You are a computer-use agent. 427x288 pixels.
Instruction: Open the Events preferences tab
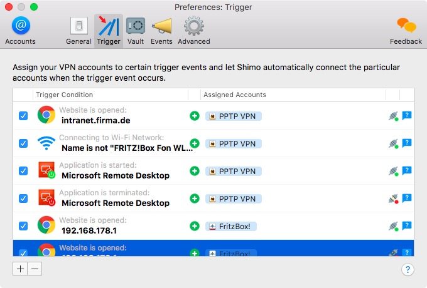(x=161, y=31)
